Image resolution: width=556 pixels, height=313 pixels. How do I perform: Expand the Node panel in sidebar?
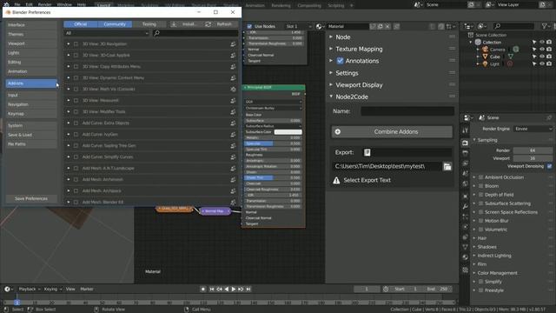coord(331,37)
